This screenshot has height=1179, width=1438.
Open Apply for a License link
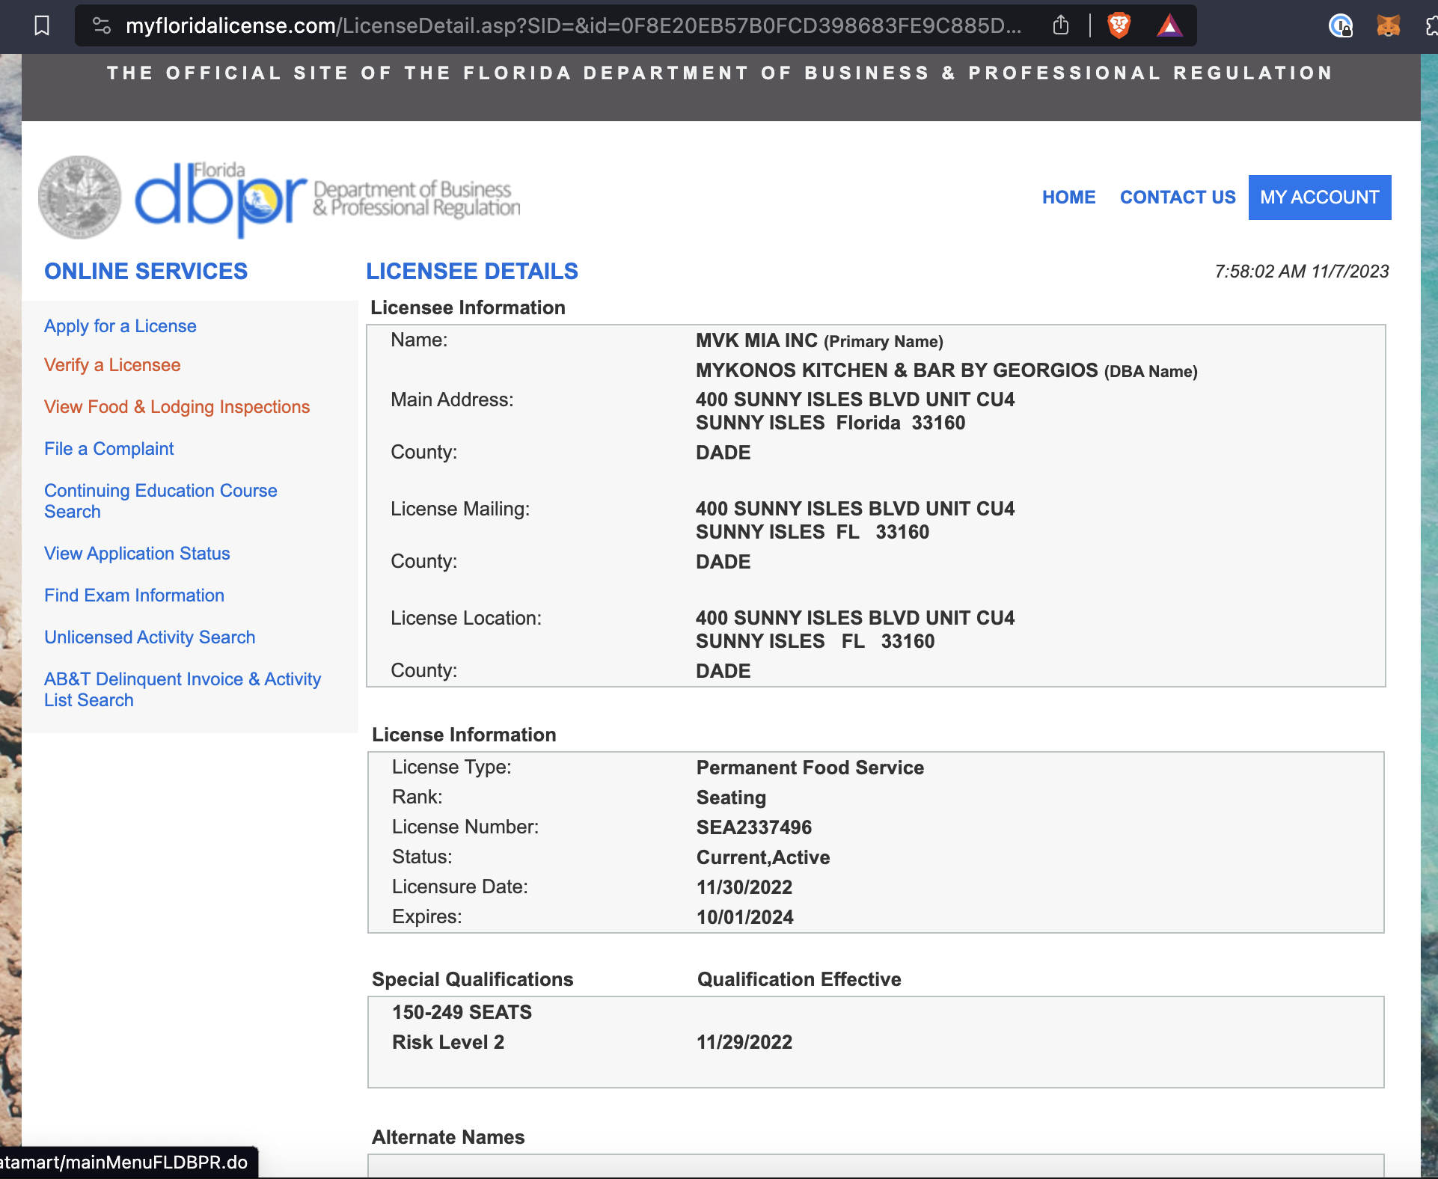[x=120, y=326]
